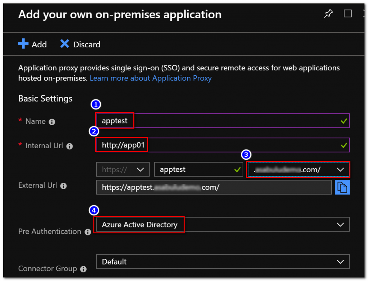Screen dimensions: 368x281
Task: Click the blue plus Add icon
Action: (x=23, y=44)
